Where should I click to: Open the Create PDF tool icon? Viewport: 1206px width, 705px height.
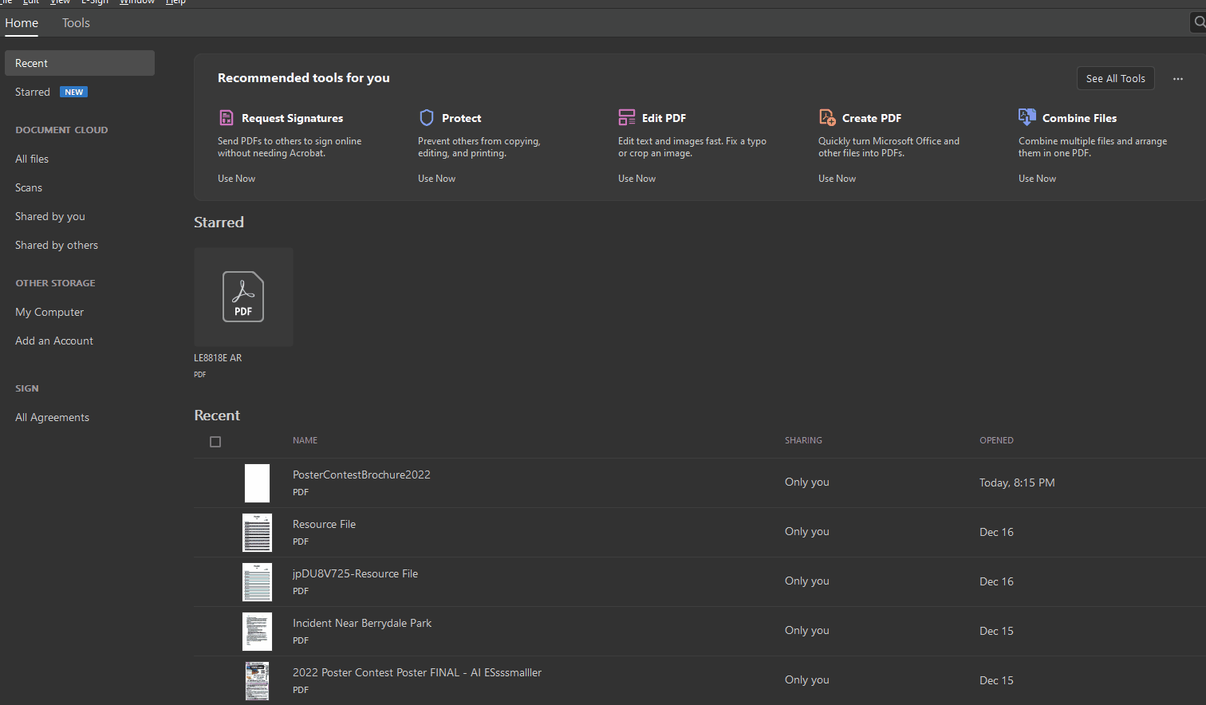point(827,116)
